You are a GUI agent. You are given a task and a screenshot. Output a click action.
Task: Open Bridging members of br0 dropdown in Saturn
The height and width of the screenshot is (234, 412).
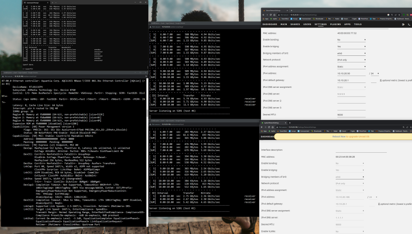(x=351, y=53)
